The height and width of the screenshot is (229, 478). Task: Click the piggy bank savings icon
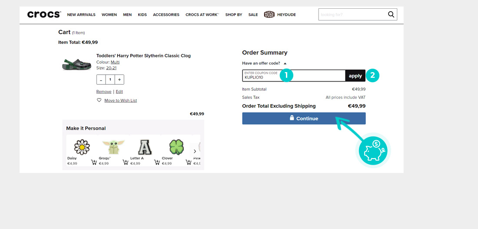(x=373, y=150)
